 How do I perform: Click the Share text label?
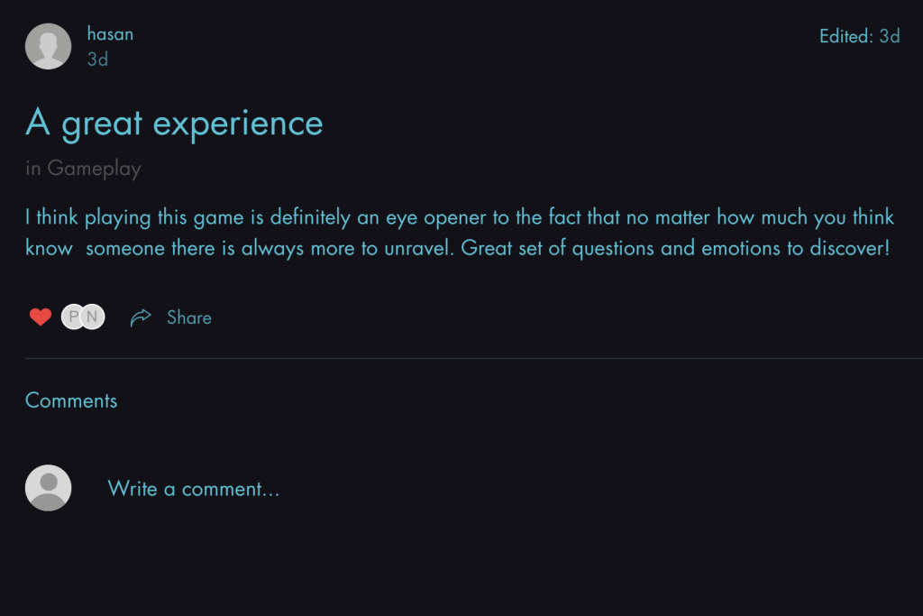189,317
